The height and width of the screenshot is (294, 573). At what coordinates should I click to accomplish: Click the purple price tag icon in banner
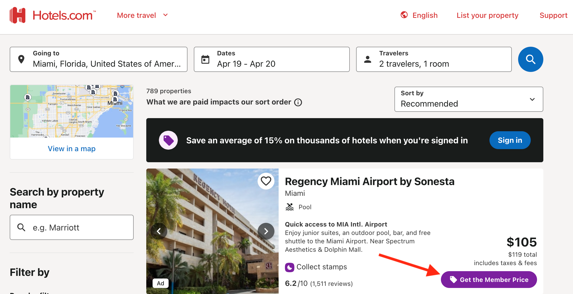point(168,140)
